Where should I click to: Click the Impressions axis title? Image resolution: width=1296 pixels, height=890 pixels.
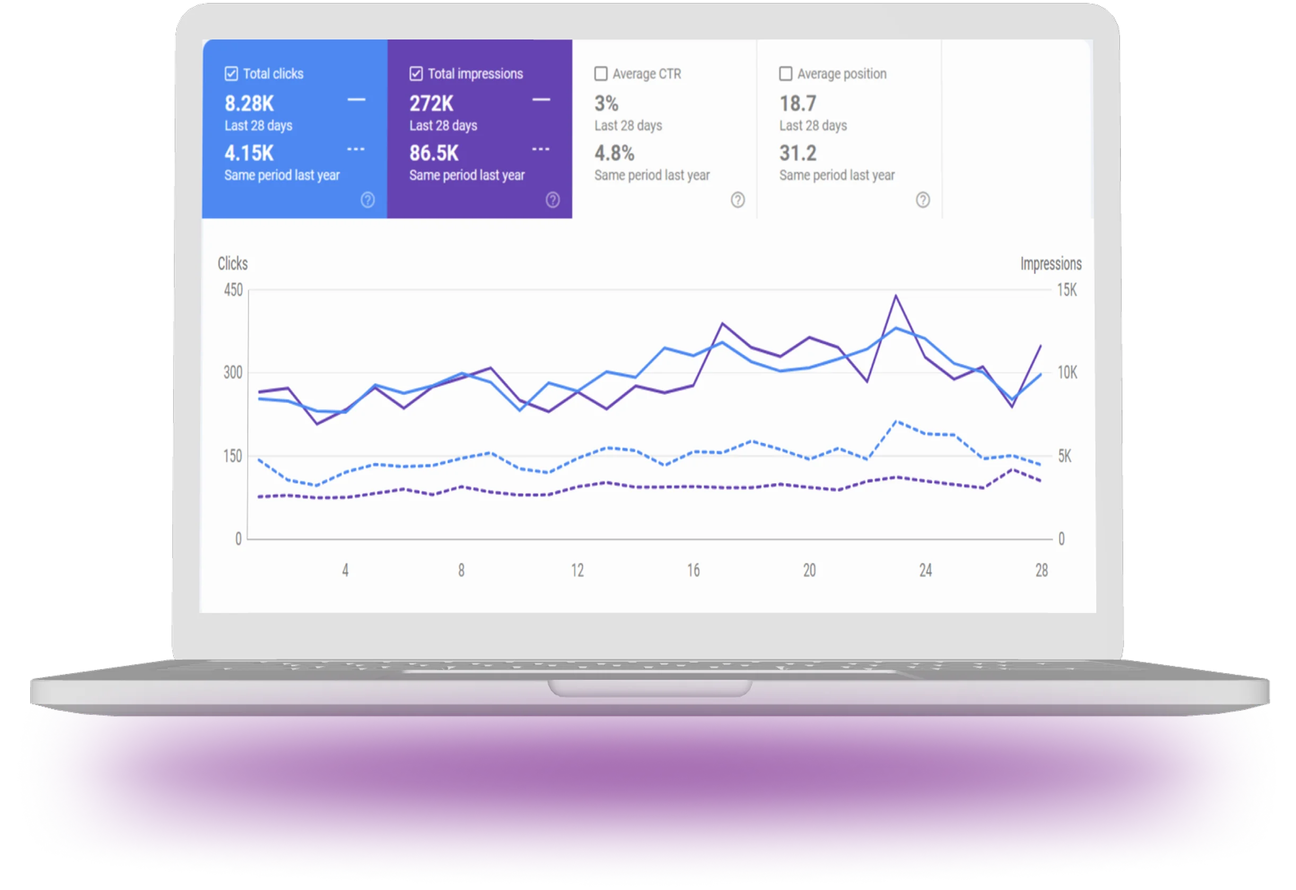pyautogui.click(x=1050, y=264)
